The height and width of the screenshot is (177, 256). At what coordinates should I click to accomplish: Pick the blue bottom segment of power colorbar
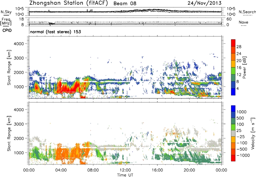[x=233, y=92]
